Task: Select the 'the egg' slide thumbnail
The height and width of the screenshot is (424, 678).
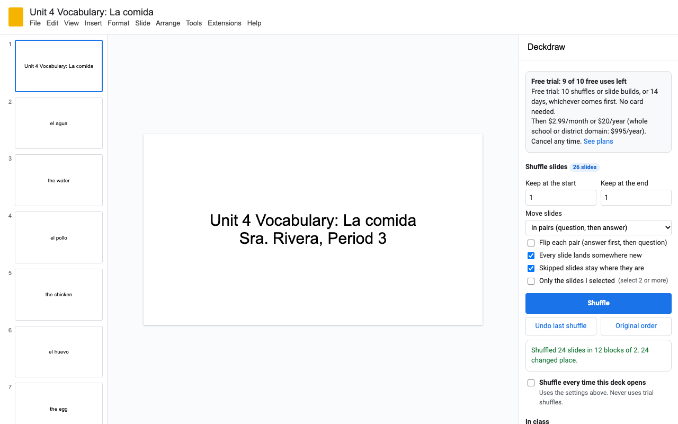Action: point(59,404)
